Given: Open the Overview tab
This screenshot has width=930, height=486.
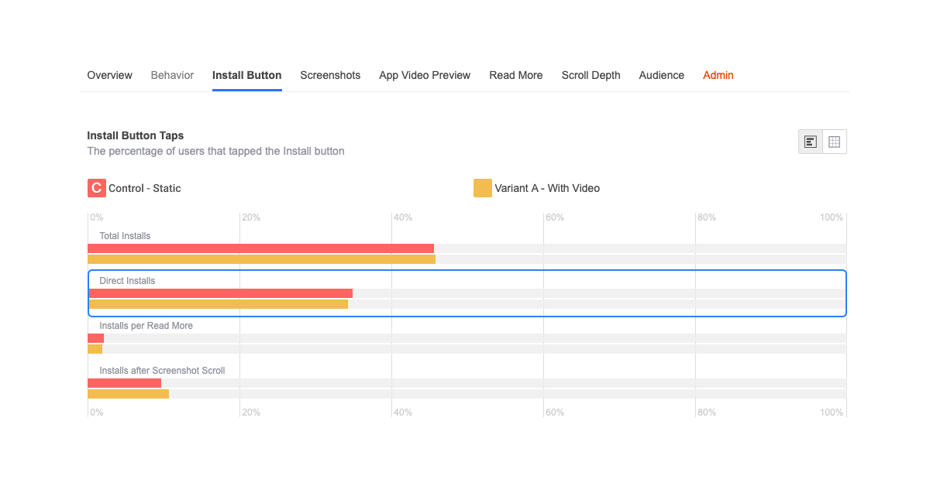Looking at the screenshot, I should tap(109, 75).
